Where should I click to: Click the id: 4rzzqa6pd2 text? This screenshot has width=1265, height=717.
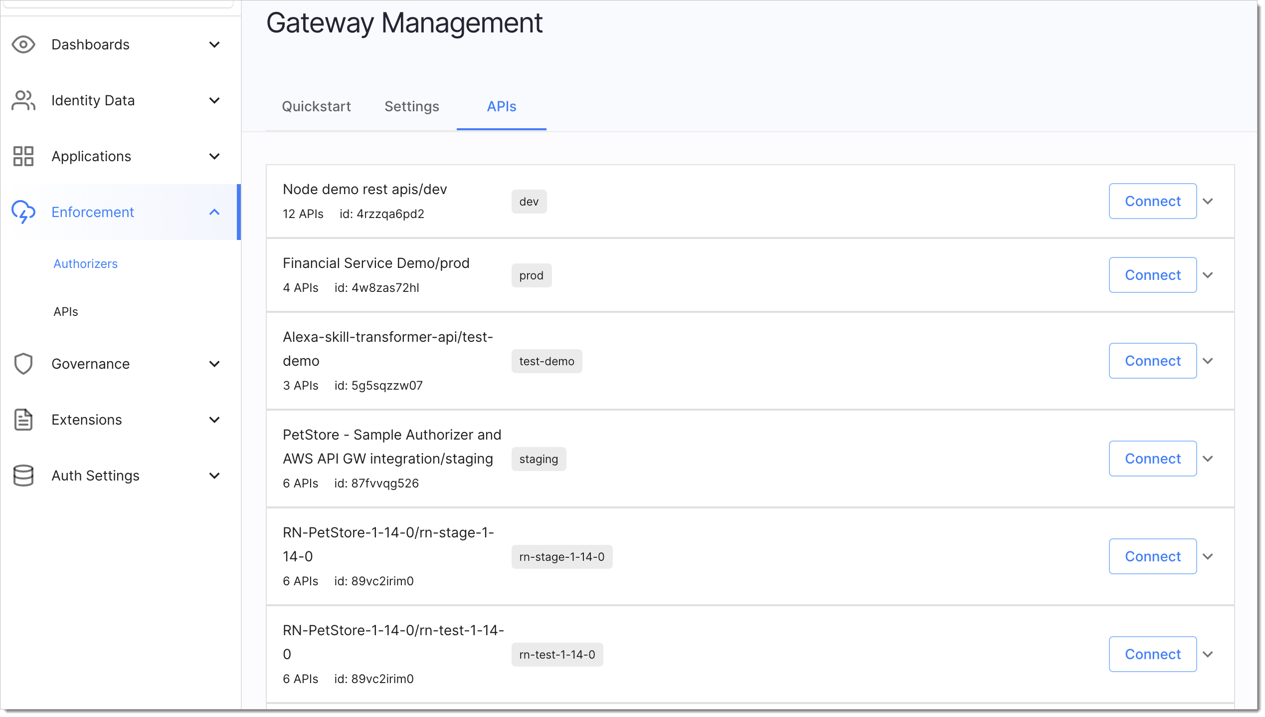[382, 214]
